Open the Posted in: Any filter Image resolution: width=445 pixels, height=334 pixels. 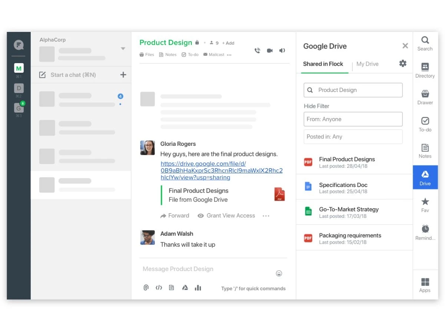coord(353,137)
